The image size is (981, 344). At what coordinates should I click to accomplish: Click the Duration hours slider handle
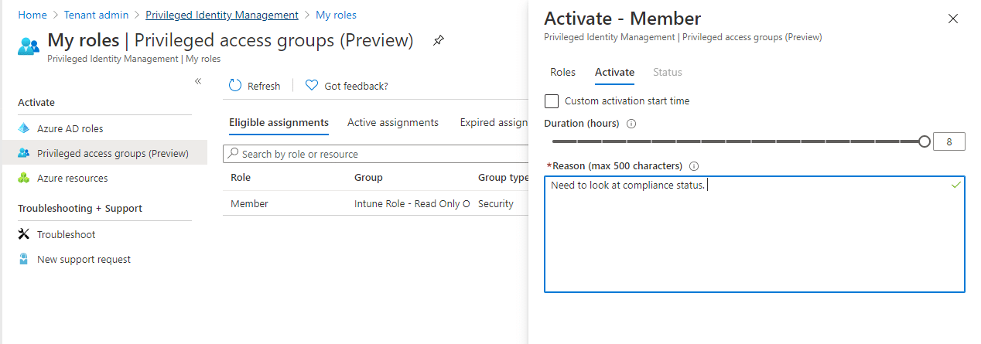coord(924,141)
